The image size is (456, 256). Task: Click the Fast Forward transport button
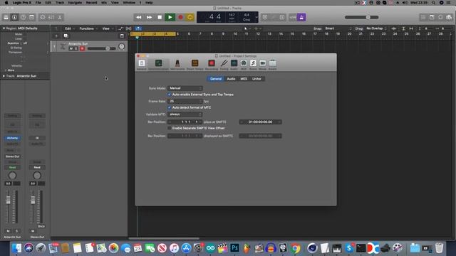click(149, 17)
